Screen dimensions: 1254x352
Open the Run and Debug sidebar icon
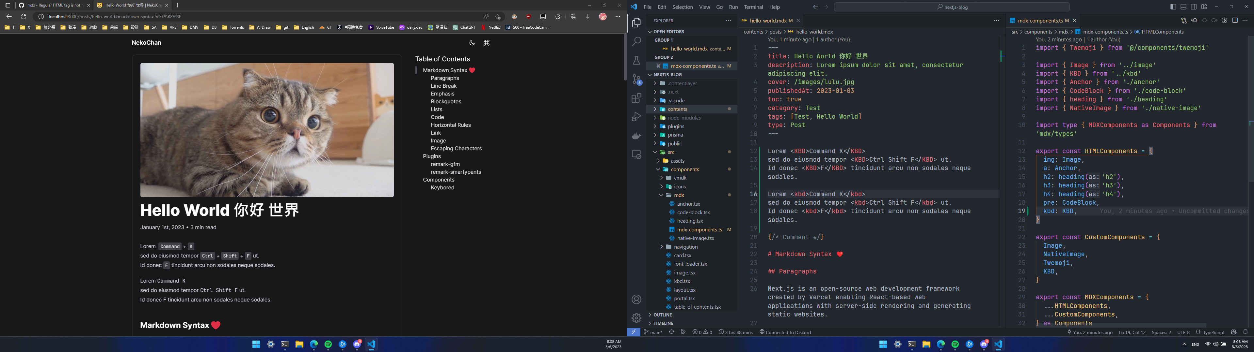[636, 116]
